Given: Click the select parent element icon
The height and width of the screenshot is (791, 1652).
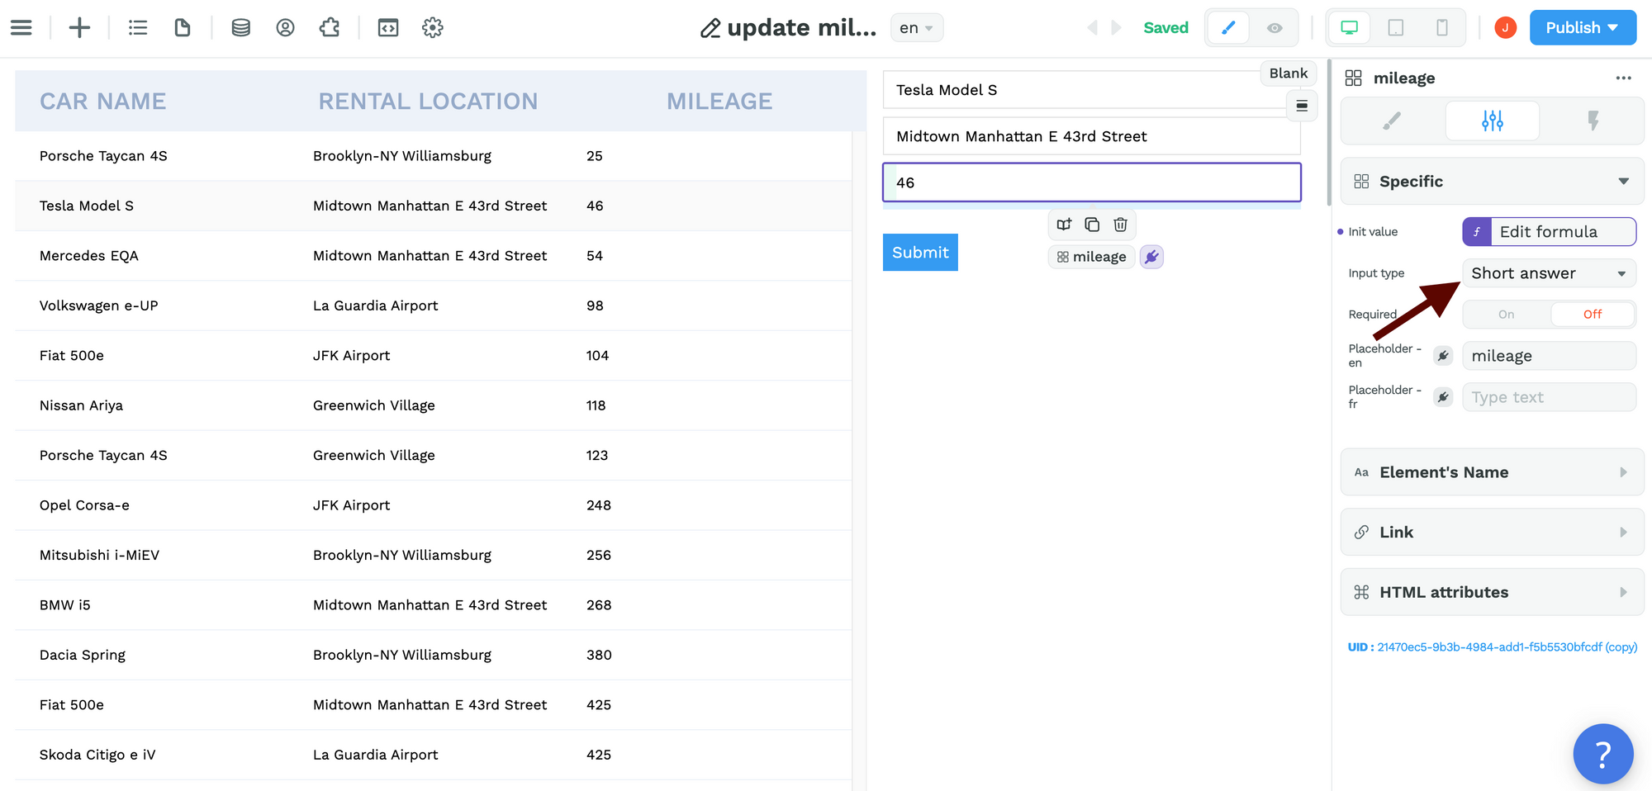Looking at the screenshot, I should point(1064,224).
